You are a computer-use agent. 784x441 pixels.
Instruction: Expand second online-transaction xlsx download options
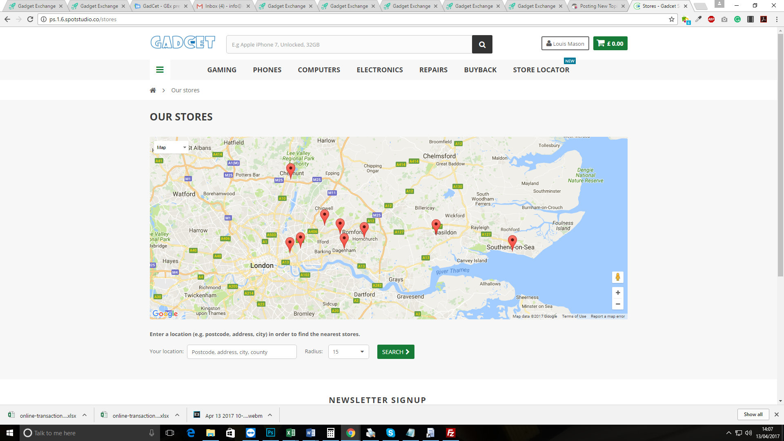(x=177, y=415)
